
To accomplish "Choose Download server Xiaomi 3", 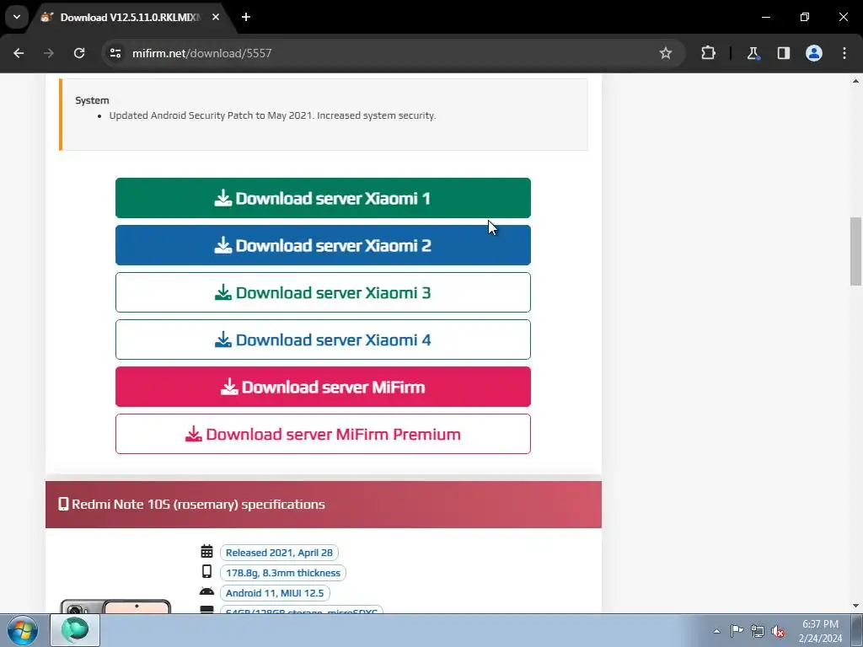I will pyautogui.click(x=323, y=292).
